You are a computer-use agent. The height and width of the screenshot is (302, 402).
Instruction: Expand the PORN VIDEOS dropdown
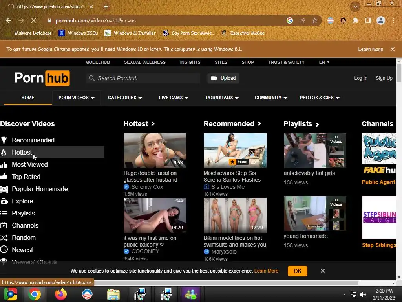[77, 98]
